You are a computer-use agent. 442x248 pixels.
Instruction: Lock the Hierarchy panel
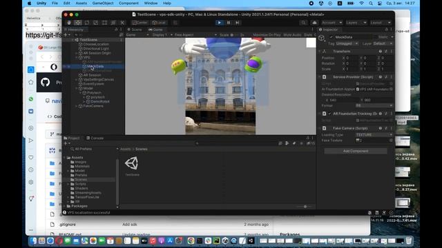[x=116, y=30]
